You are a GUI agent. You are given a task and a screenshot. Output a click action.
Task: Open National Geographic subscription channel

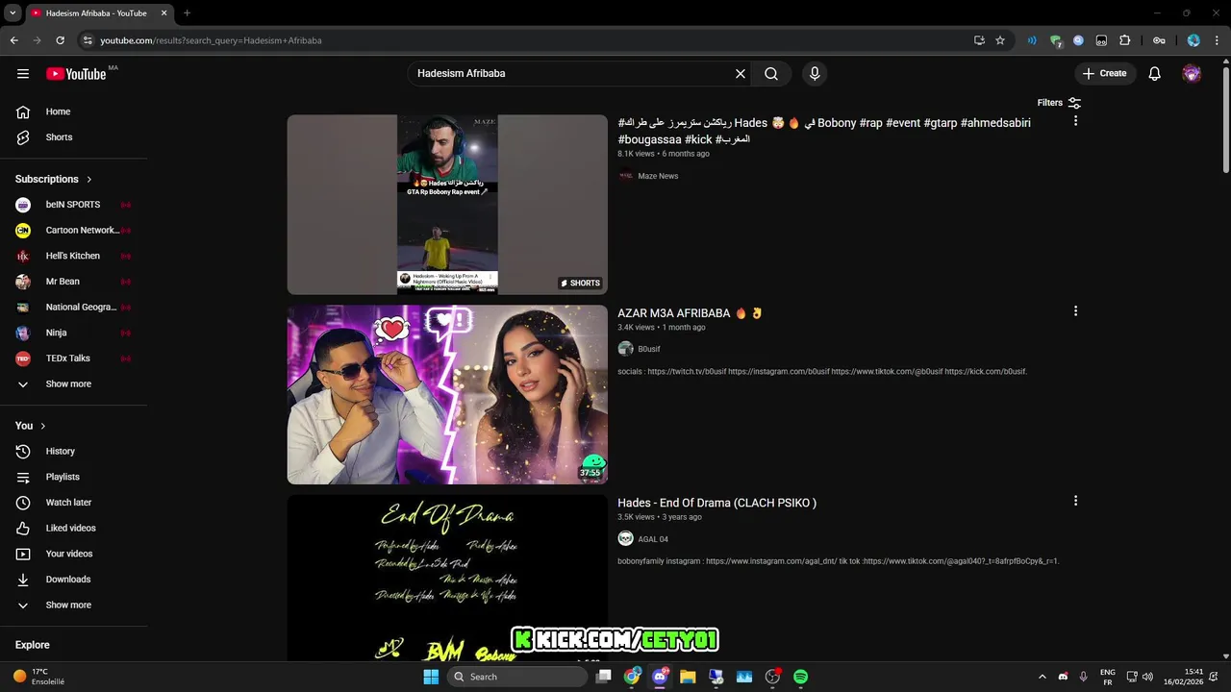pyautogui.click(x=73, y=308)
